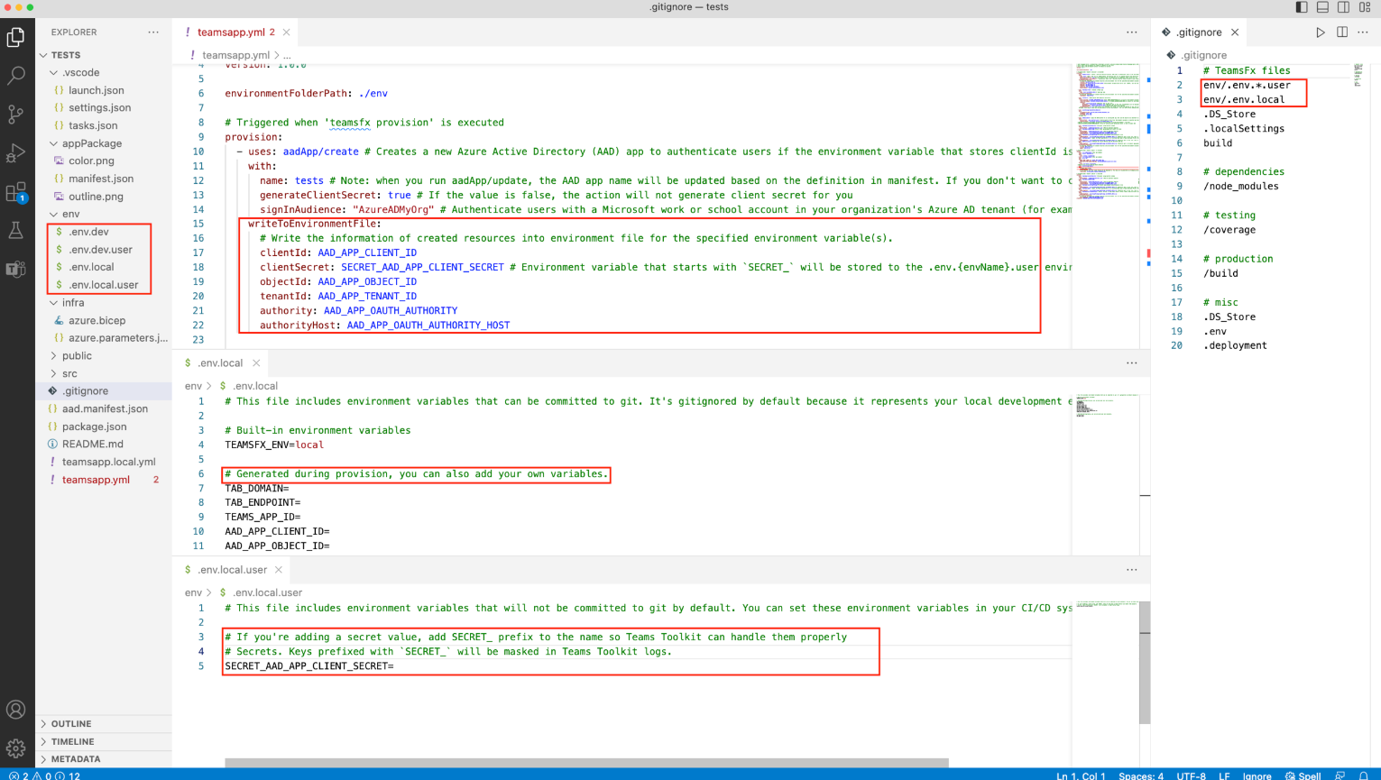Screen dimensions: 1381x780
Task: Click the Explorer more actions ellipsis
Action: point(153,32)
